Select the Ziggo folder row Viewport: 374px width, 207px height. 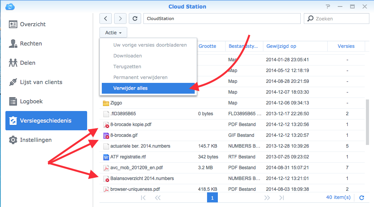click(116, 103)
